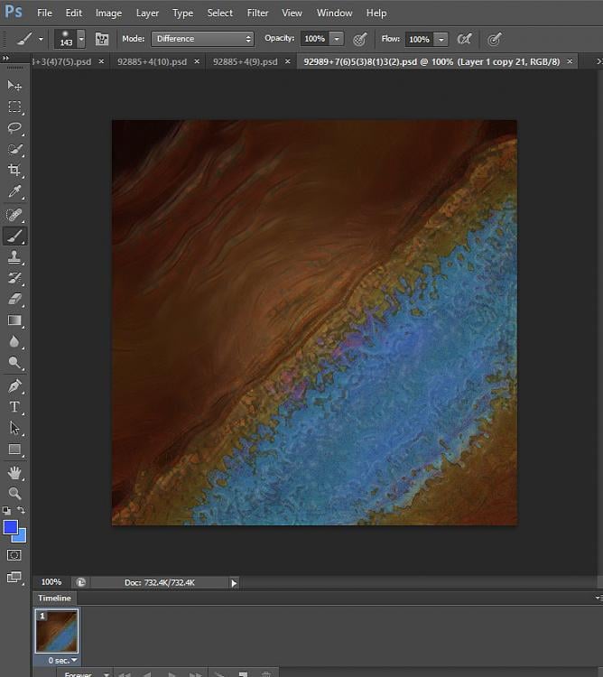
Task: Select the Rectangle shape tool
Action: tap(14, 450)
